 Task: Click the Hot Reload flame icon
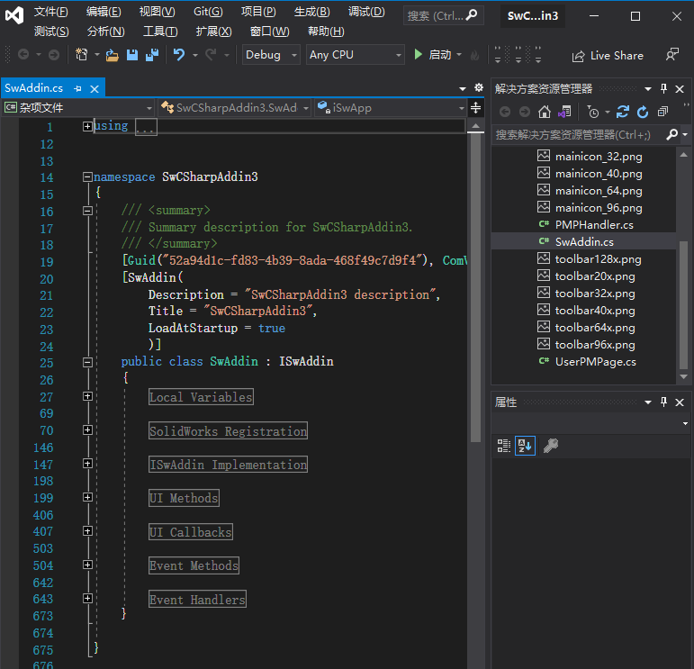[x=474, y=55]
